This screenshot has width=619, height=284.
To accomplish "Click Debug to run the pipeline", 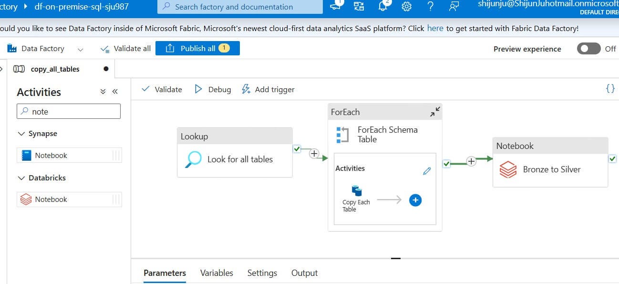I will pos(213,89).
